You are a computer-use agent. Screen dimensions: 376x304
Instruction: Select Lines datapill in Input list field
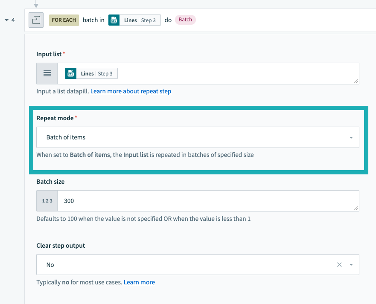(x=91, y=73)
